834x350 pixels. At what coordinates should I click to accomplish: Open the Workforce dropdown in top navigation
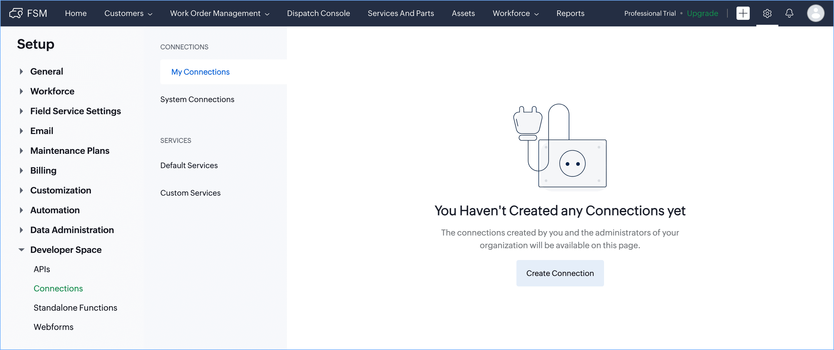(515, 13)
